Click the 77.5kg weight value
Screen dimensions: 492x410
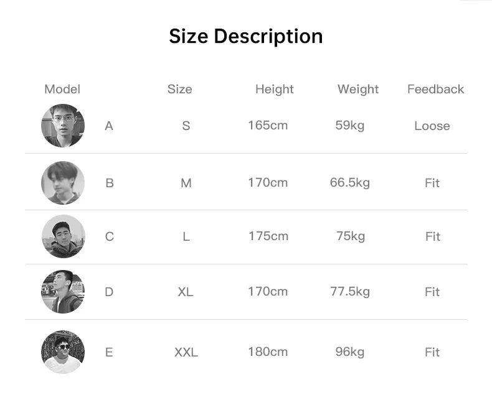(349, 291)
